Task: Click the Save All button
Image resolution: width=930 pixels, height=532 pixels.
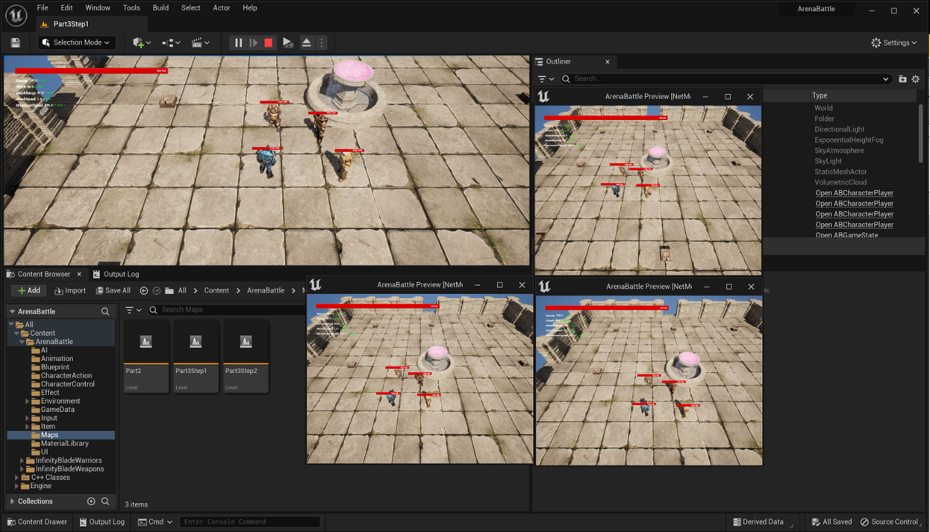Action: pos(113,290)
